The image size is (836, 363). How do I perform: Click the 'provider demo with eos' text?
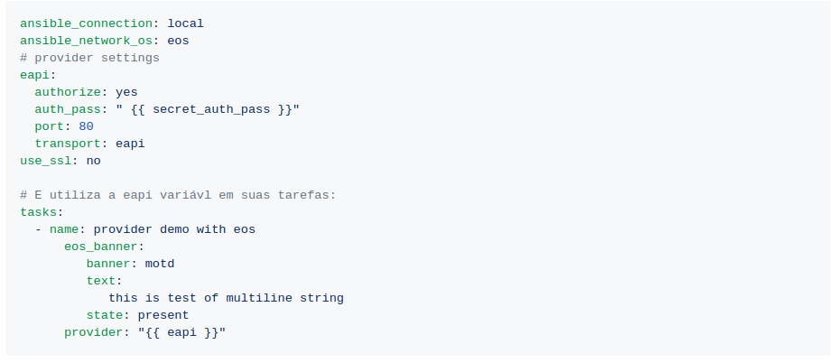[x=174, y=229]
